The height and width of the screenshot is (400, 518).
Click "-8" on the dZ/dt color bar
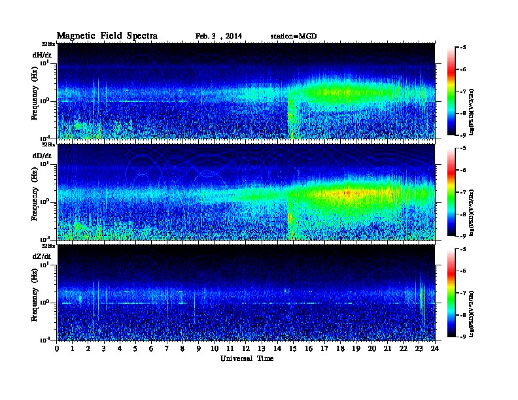[x=463, y=315]
